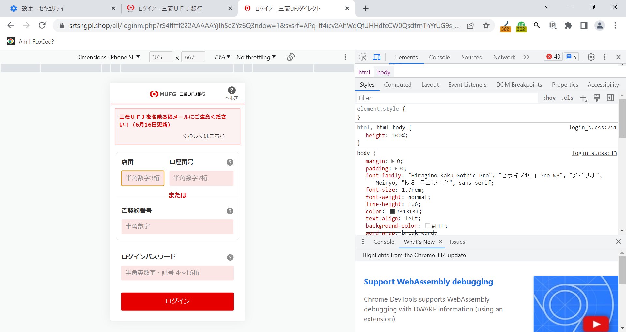
Task: Open the IP lookup extension
Action: click(x=552, y=25)
